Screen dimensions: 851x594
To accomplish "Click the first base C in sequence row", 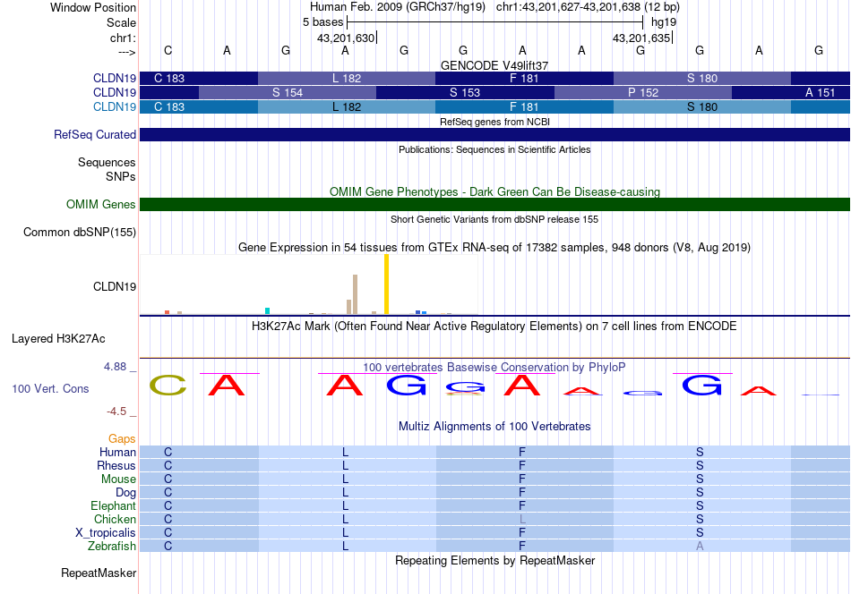I will pos(168,50).
